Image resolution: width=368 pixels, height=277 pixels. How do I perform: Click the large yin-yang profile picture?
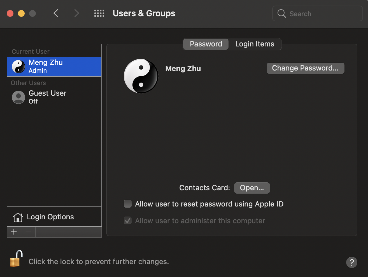[141, 76]
